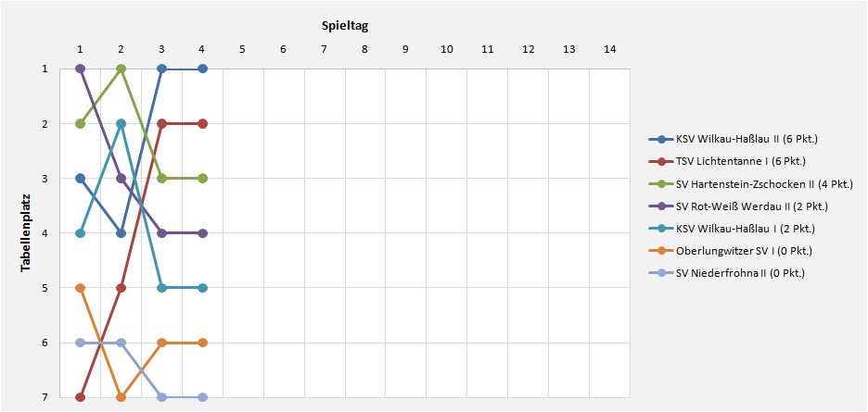This screenshot has height=412, width=868.
Task: Select Oberlungwitzer SV I legend entry
Action: pos(730,251)
